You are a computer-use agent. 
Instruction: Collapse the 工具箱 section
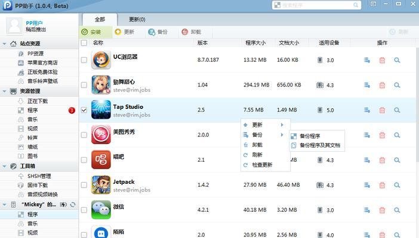click(x=4, y=167)
